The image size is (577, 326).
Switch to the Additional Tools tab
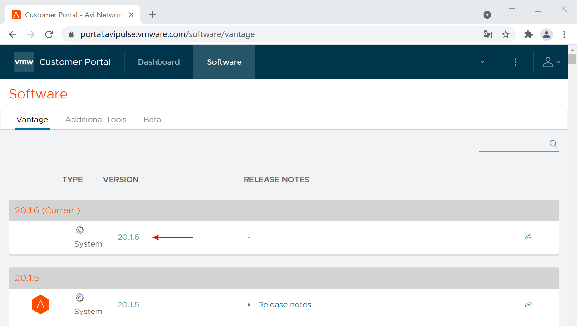pos(96,120)
